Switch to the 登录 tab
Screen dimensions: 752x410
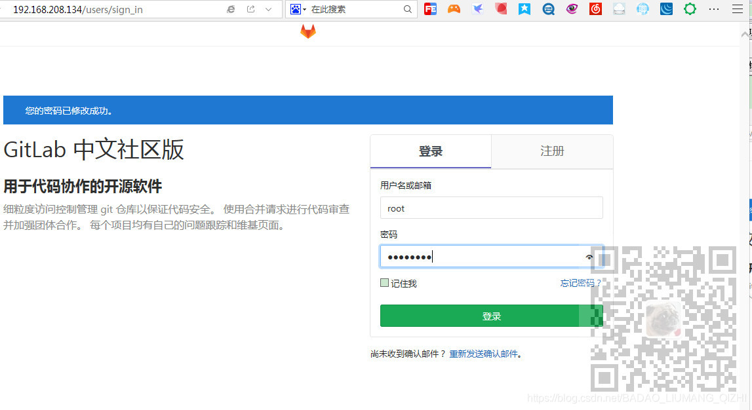point(431,151)
